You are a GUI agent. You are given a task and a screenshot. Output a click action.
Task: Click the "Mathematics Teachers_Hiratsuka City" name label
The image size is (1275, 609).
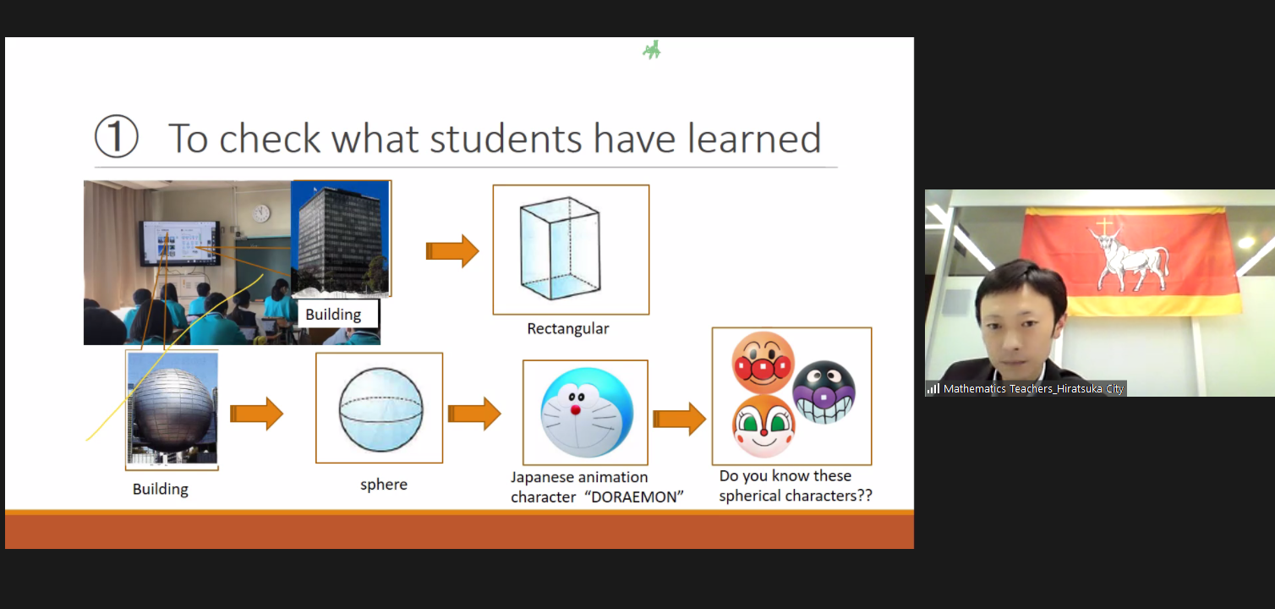[1033, 389]
